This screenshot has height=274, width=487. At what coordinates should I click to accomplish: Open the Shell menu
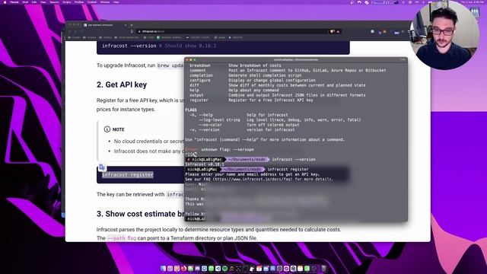click(x=25, y=2)
